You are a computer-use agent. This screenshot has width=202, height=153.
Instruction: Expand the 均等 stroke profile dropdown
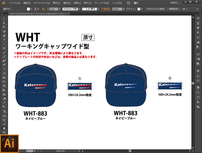pyautogui.click(x=79, y=9)
